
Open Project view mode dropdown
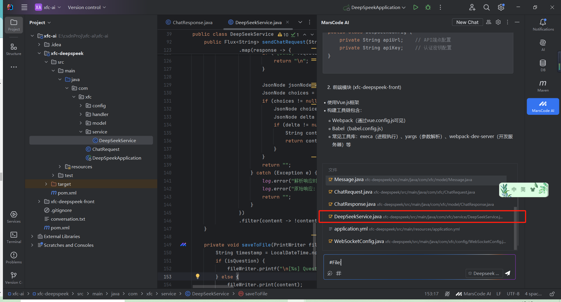[x=40, y=22]
